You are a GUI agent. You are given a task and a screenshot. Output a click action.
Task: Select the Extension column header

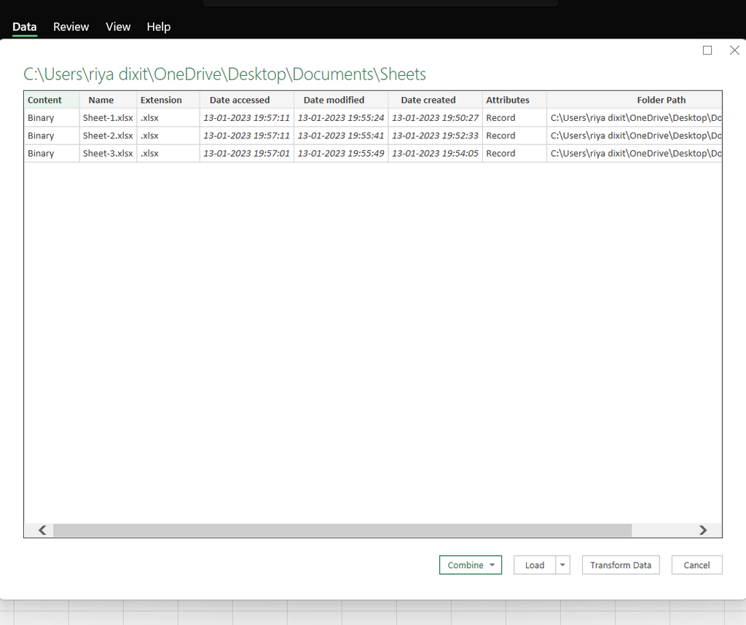pos(168,100)
